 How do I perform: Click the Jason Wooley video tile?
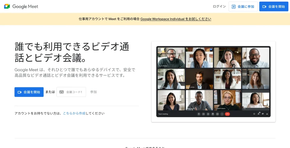pyautogui.click(x=171, y=58)
